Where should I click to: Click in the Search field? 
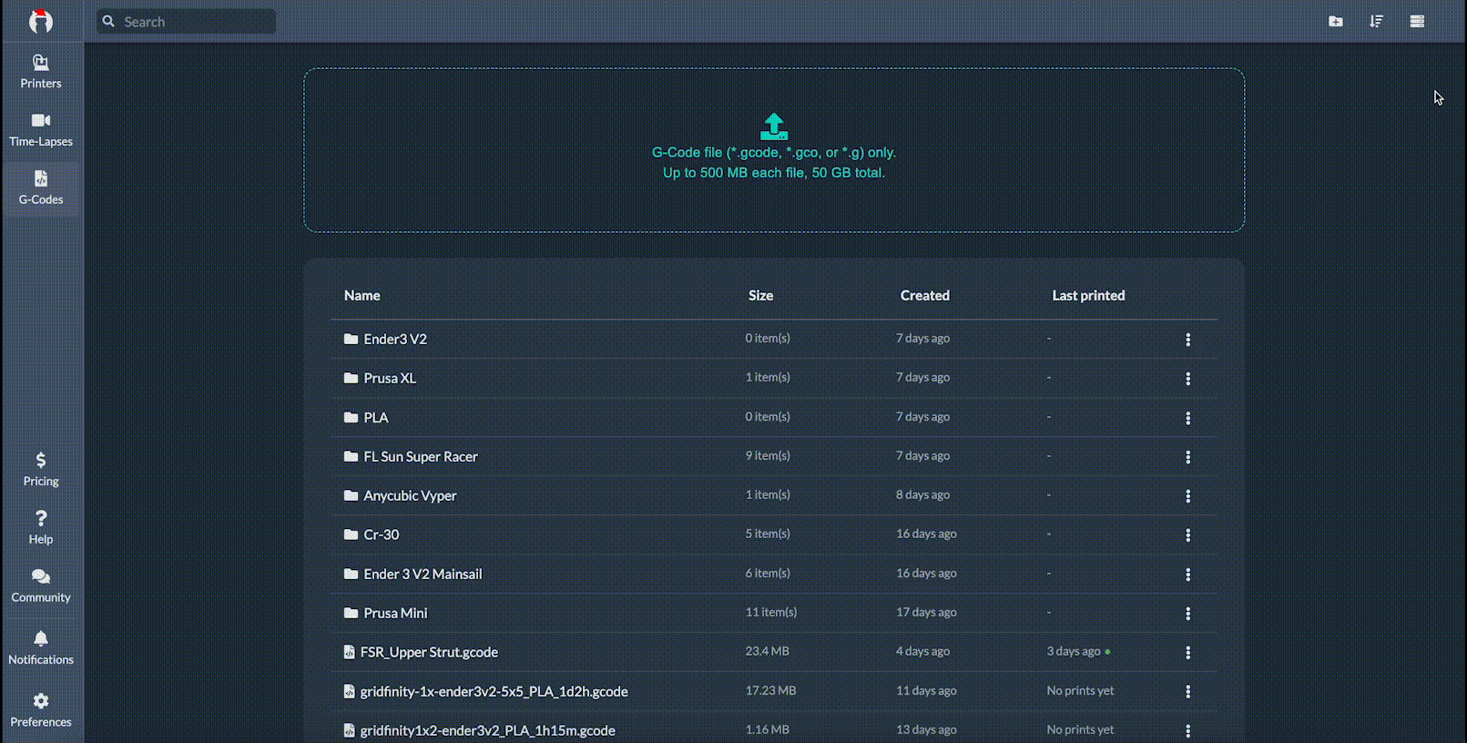click(x=187, y=21)
